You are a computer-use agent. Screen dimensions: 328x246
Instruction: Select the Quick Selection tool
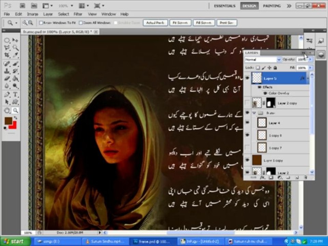point(15,48)
